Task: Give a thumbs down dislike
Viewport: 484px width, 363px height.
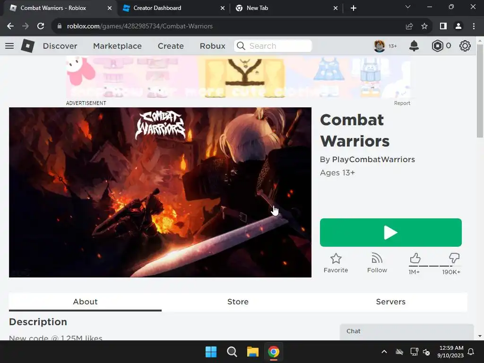Action: point(454,258)
